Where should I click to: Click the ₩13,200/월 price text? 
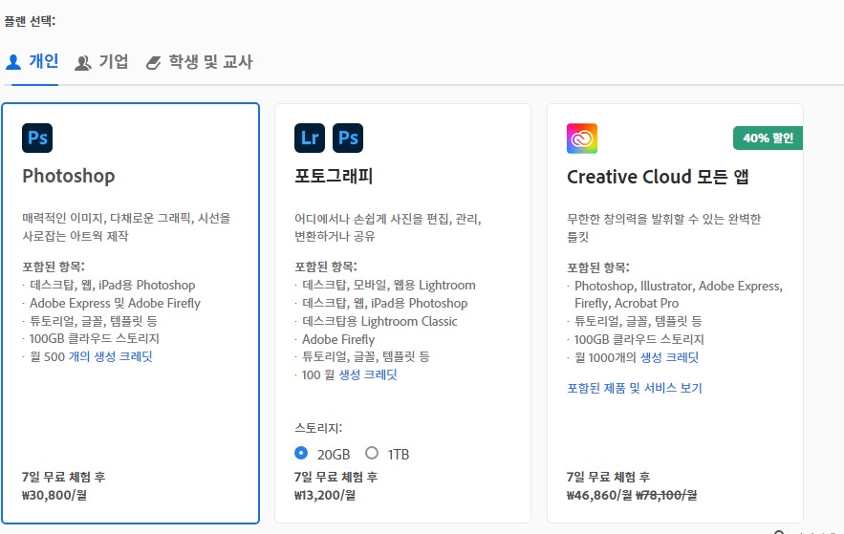point(325,495)
